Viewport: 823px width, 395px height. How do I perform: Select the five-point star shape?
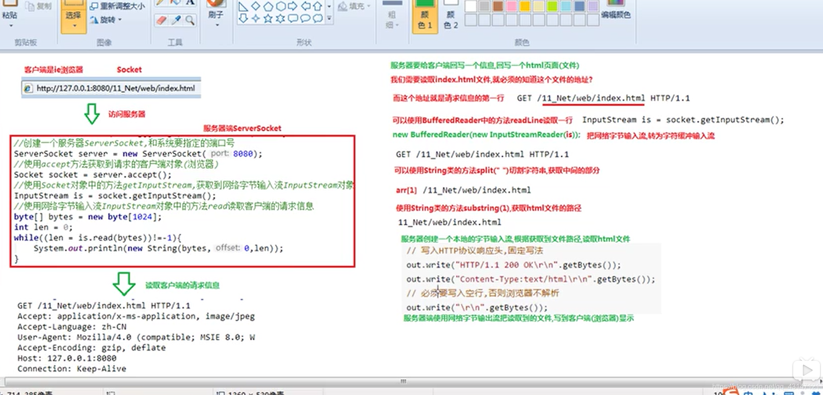pyautogui.click(x=268, y=18)
